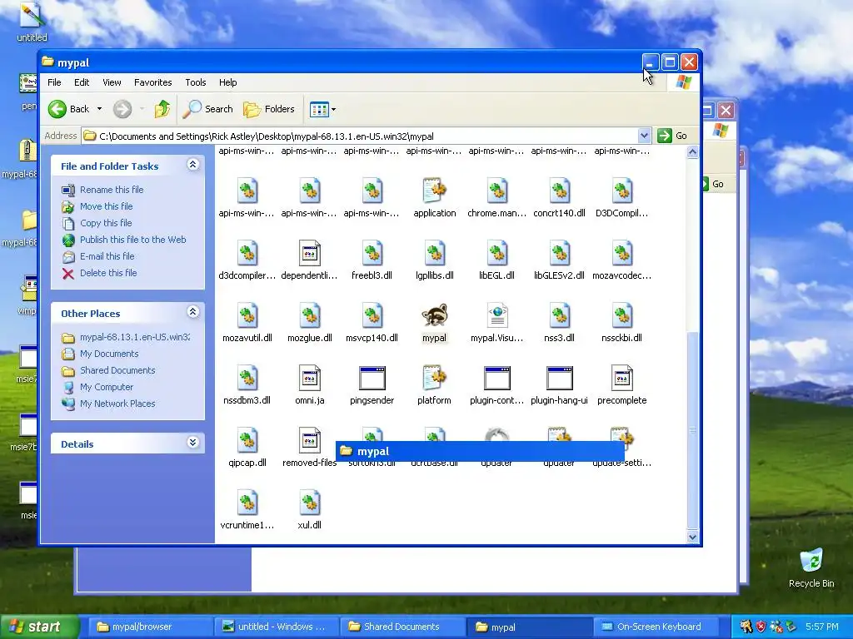
Task: Click Copy this file link
Action: (106, 223)
